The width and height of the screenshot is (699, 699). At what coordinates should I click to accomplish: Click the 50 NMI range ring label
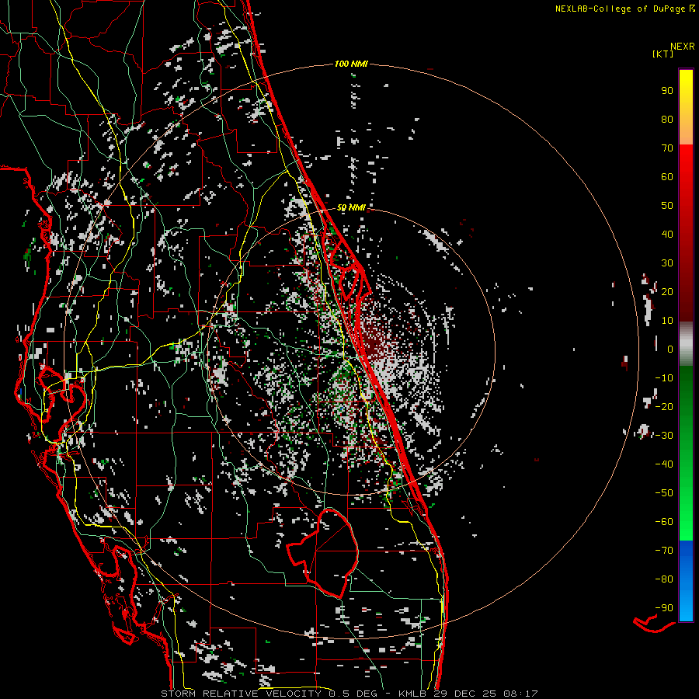pyautogui.click(x=351, y=207)
